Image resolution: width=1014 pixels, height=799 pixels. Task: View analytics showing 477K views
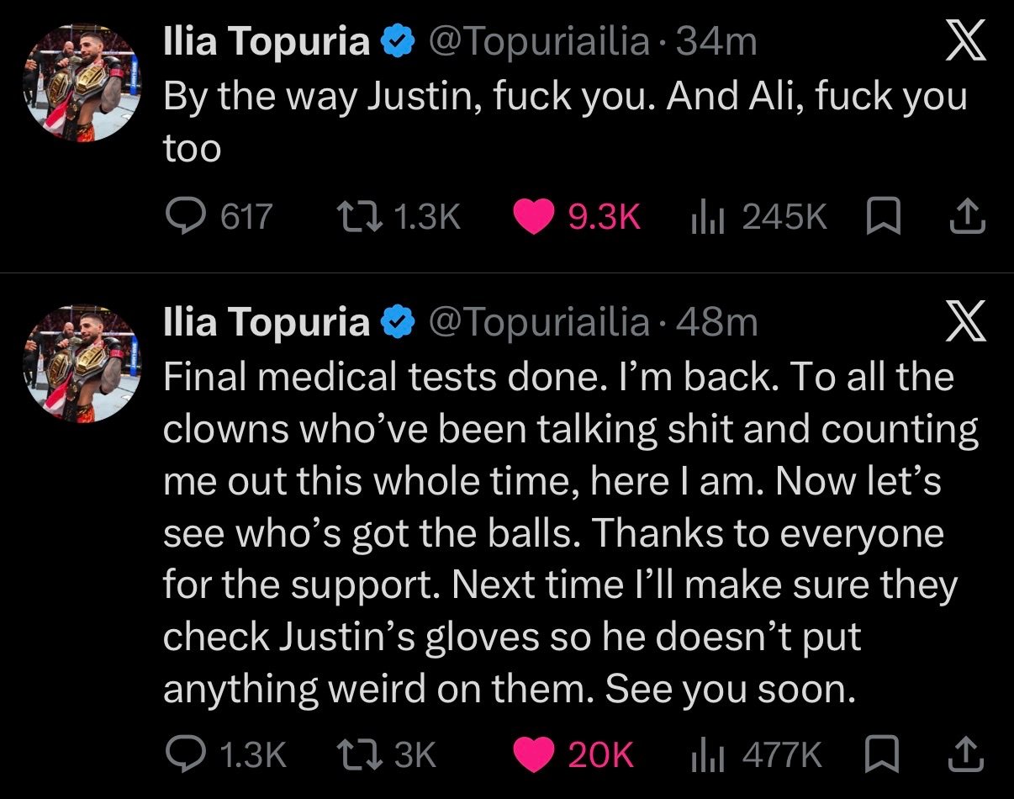tap(756, 754)
